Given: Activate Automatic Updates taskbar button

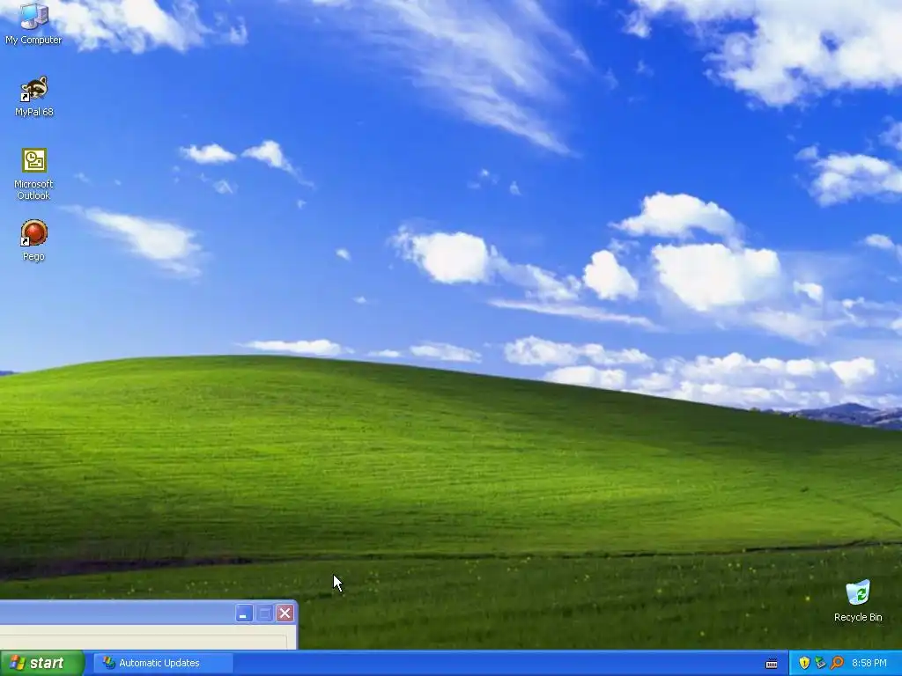Looking at the screenshot, I should coord(163,663).
